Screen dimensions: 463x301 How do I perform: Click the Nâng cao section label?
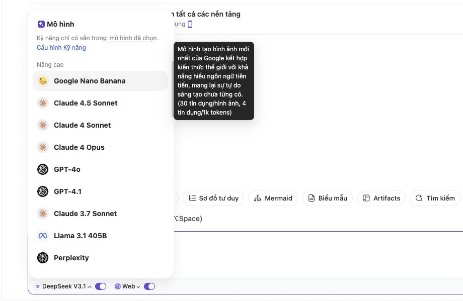tap(50, 64)
